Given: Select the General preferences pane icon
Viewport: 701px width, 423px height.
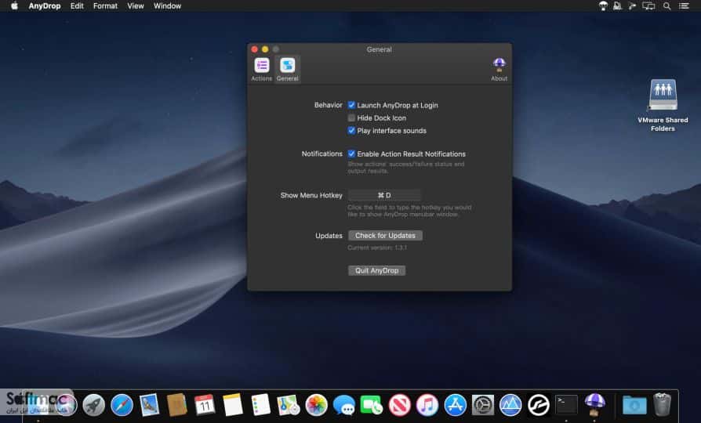Looking at the screenshot, I should click(288, 69).
